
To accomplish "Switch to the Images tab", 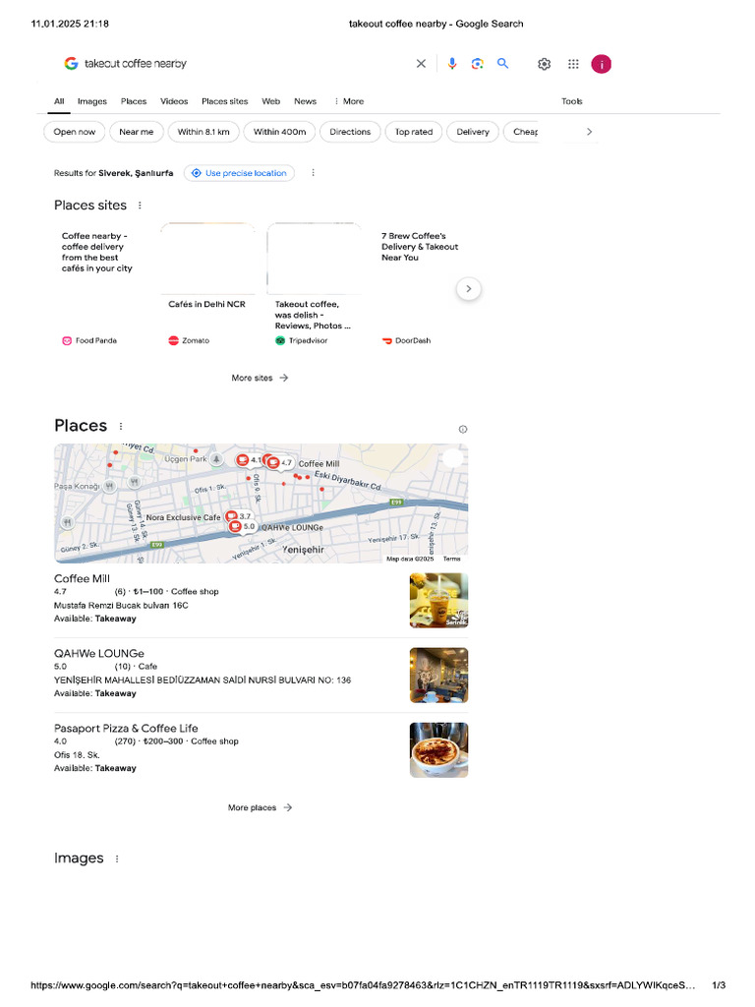I will pyautogui.click(x=91, y=101).
